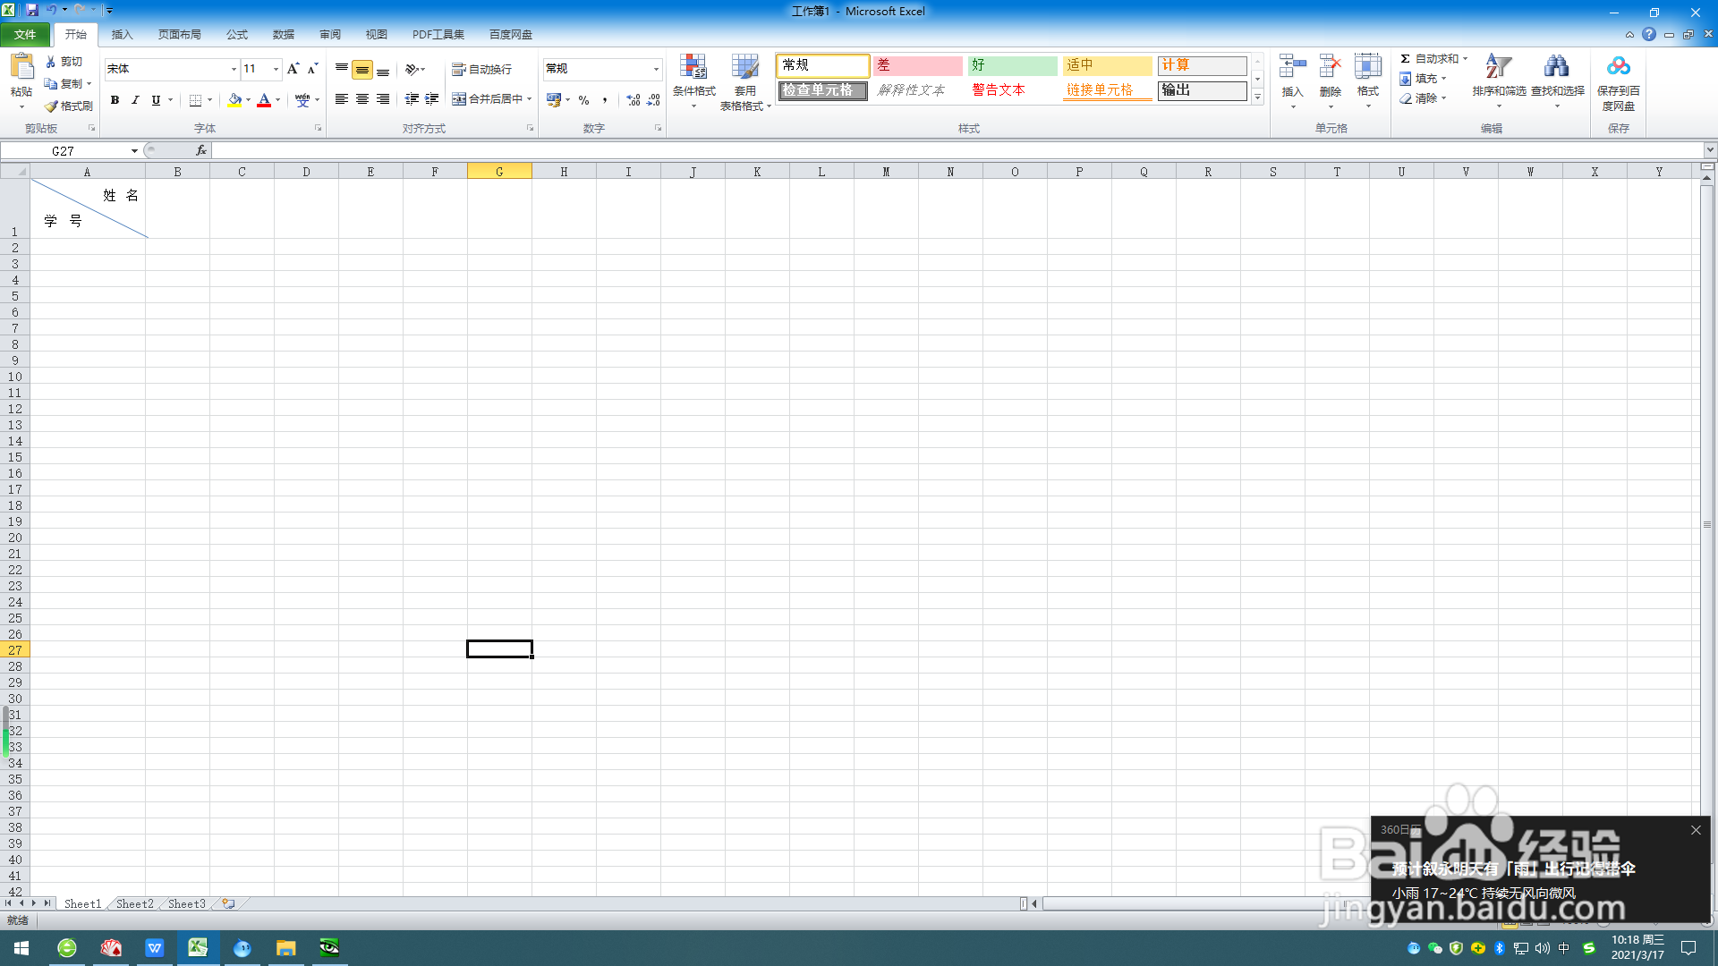The height and width of the screenshot is (966, 1718).
Task: Switch to the Insert (插入) tab
Action: tap(122, 35)
